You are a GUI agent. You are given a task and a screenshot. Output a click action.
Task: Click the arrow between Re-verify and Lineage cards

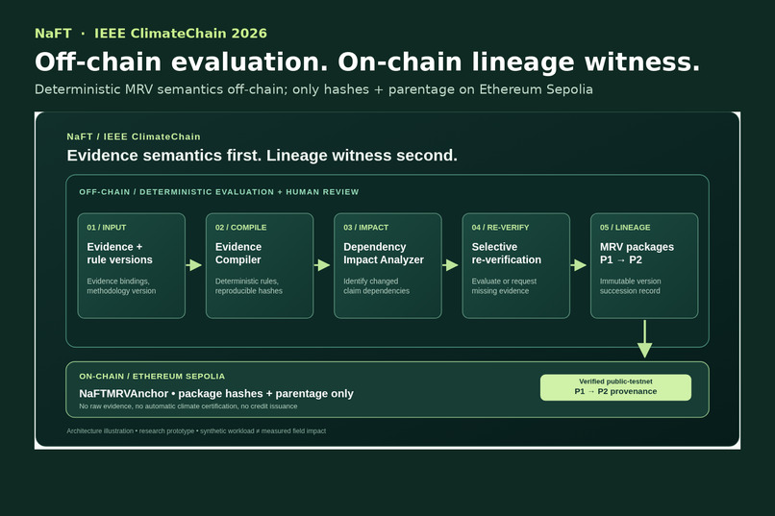[x=578, y=265]
